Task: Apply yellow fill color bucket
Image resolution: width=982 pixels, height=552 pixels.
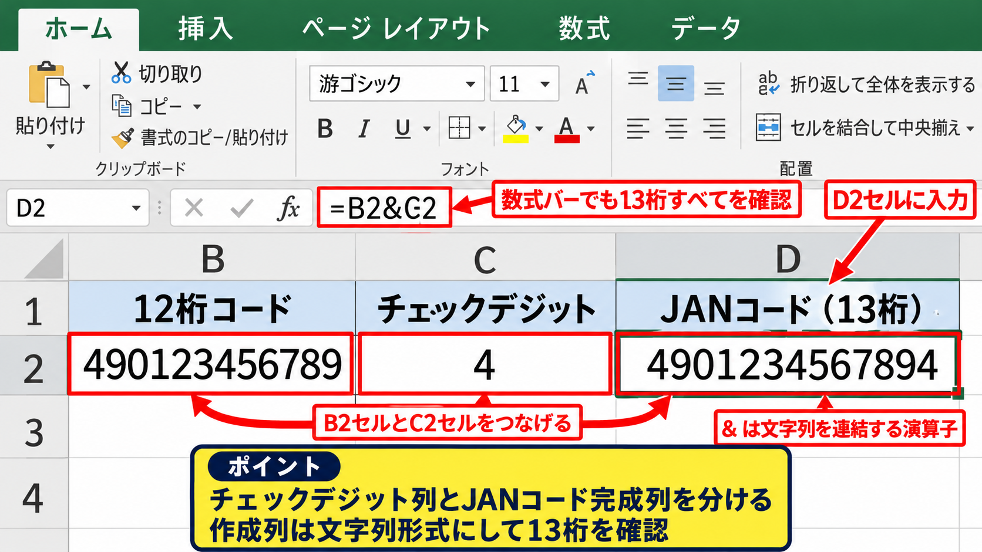Action: coord(516,128)
